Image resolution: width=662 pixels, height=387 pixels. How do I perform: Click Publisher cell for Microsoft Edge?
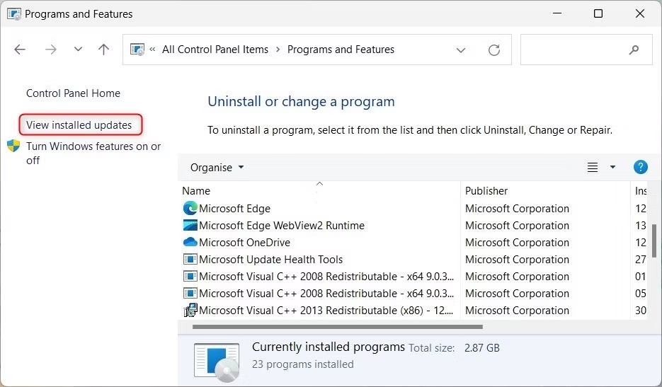517,209
